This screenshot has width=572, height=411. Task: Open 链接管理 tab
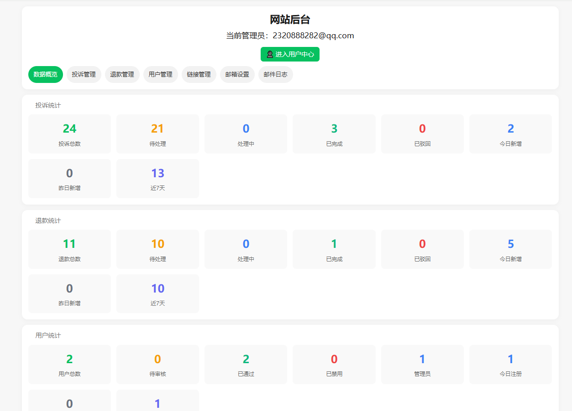point(199,75)
